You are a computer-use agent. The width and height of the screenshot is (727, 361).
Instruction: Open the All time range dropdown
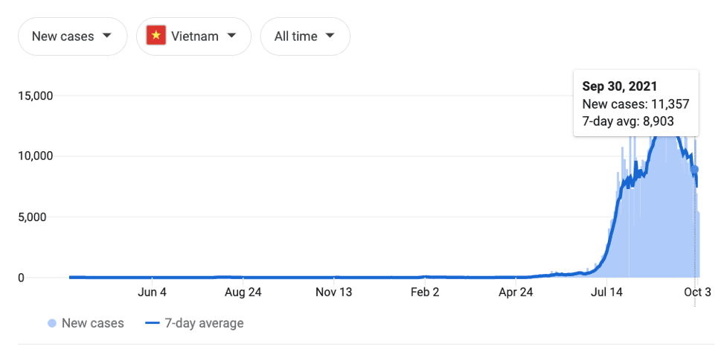coord(305,36)
